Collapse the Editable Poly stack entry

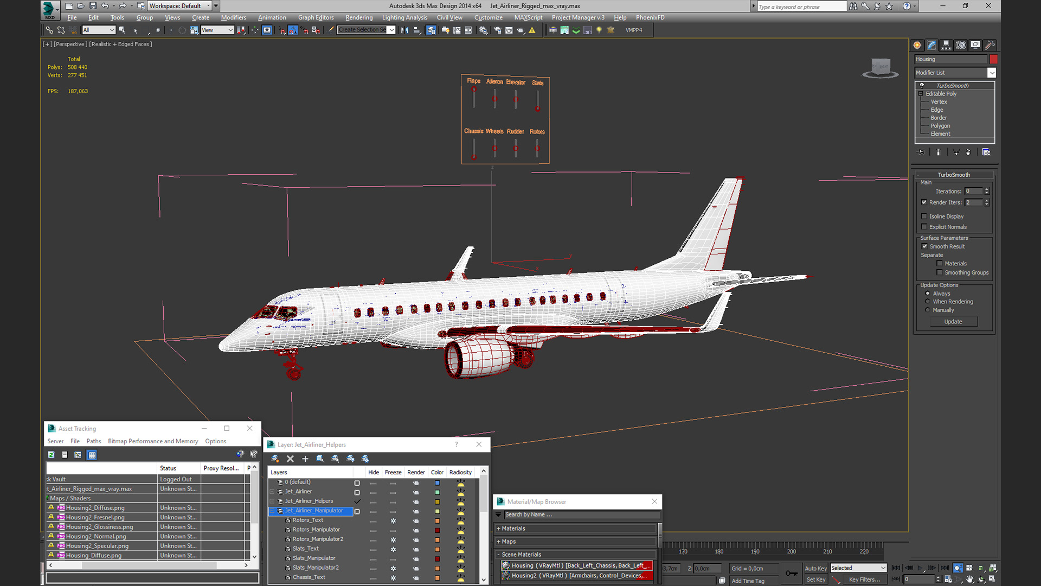click(x=921, y=94)
